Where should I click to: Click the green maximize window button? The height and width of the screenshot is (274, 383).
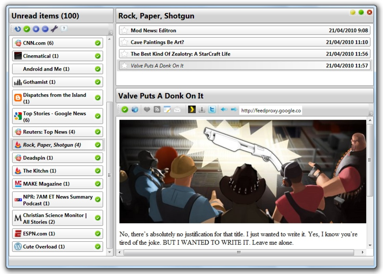(361, 12)
